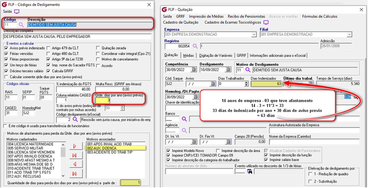
Task: Open the calendar picker for Desligamento date
Action: (x=228, y=70)
